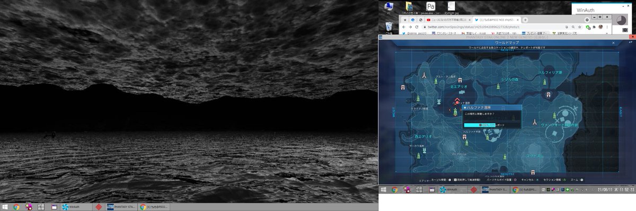
Task: Select the Ryuker device marker below ハルフィリア湖
Action: pos(544,82)
